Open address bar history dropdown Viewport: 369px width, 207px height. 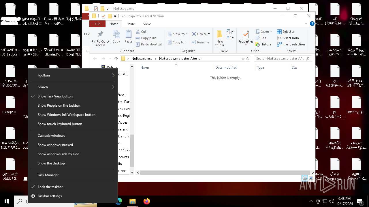pyautogui.click(x=243, y=59)
